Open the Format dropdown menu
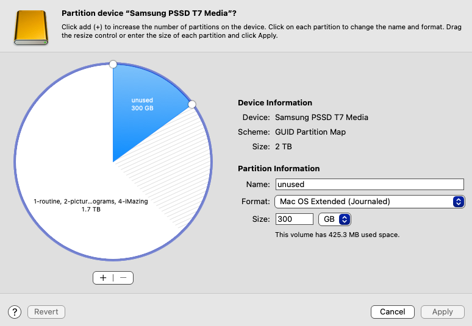This screenshot has height=326, width=472. [370, 202]
